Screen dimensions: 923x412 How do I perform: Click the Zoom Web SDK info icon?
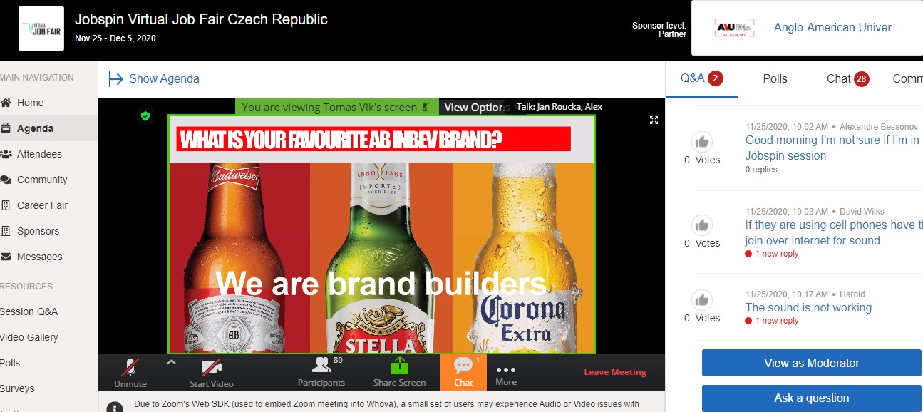114,408
